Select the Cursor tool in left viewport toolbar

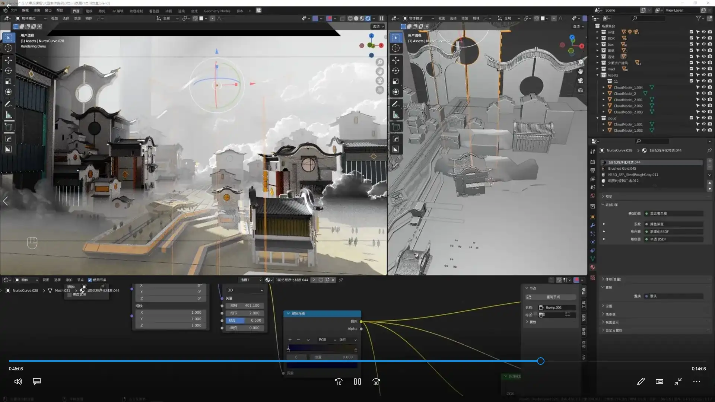(x=8, y=48)
